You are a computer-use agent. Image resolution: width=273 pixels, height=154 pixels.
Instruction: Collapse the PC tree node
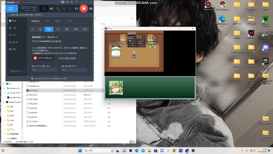pyautogui.click(x=3, y=84)
